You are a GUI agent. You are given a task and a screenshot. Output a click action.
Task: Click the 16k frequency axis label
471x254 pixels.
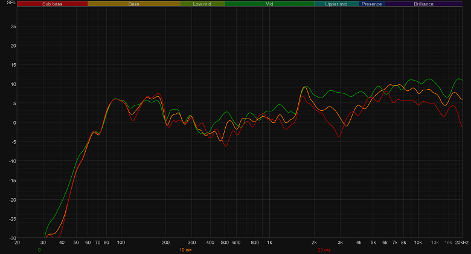448,243
